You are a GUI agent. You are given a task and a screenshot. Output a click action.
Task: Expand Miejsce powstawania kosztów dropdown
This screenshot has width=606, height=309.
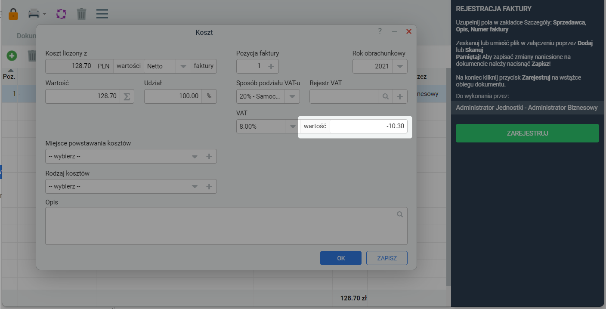[195, 156]
